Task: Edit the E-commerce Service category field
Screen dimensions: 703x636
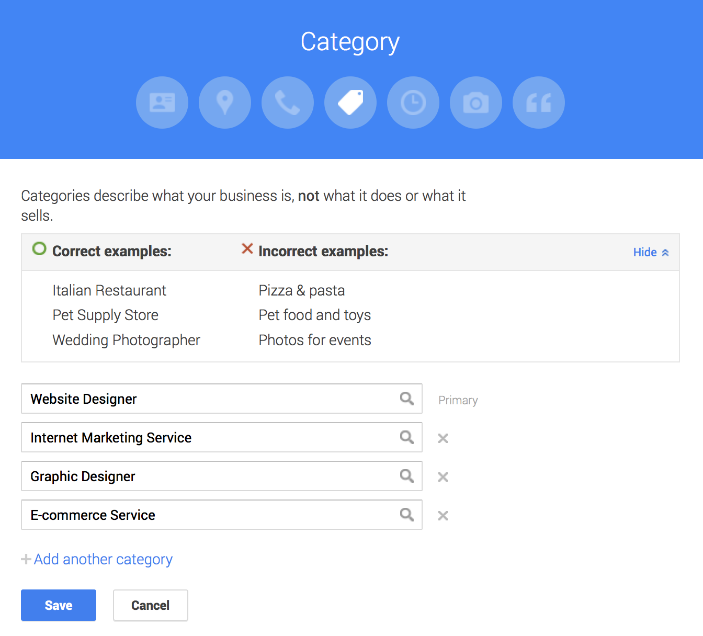Action: tap(222, 515)
